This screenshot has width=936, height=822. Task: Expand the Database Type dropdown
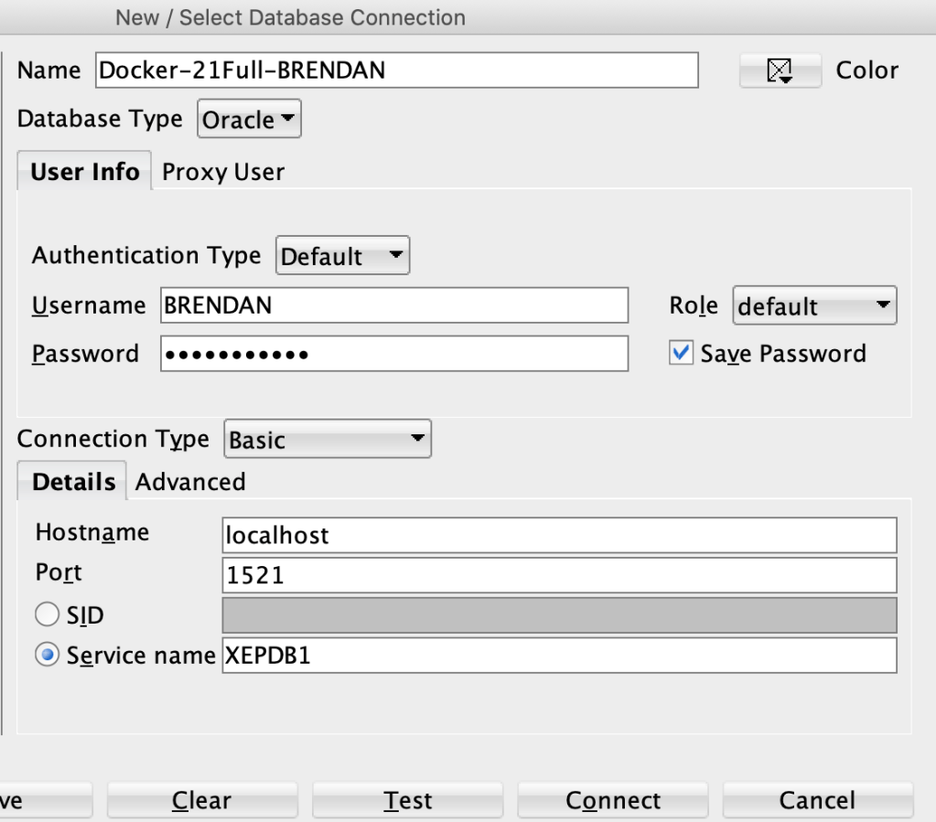coord(249,121)
